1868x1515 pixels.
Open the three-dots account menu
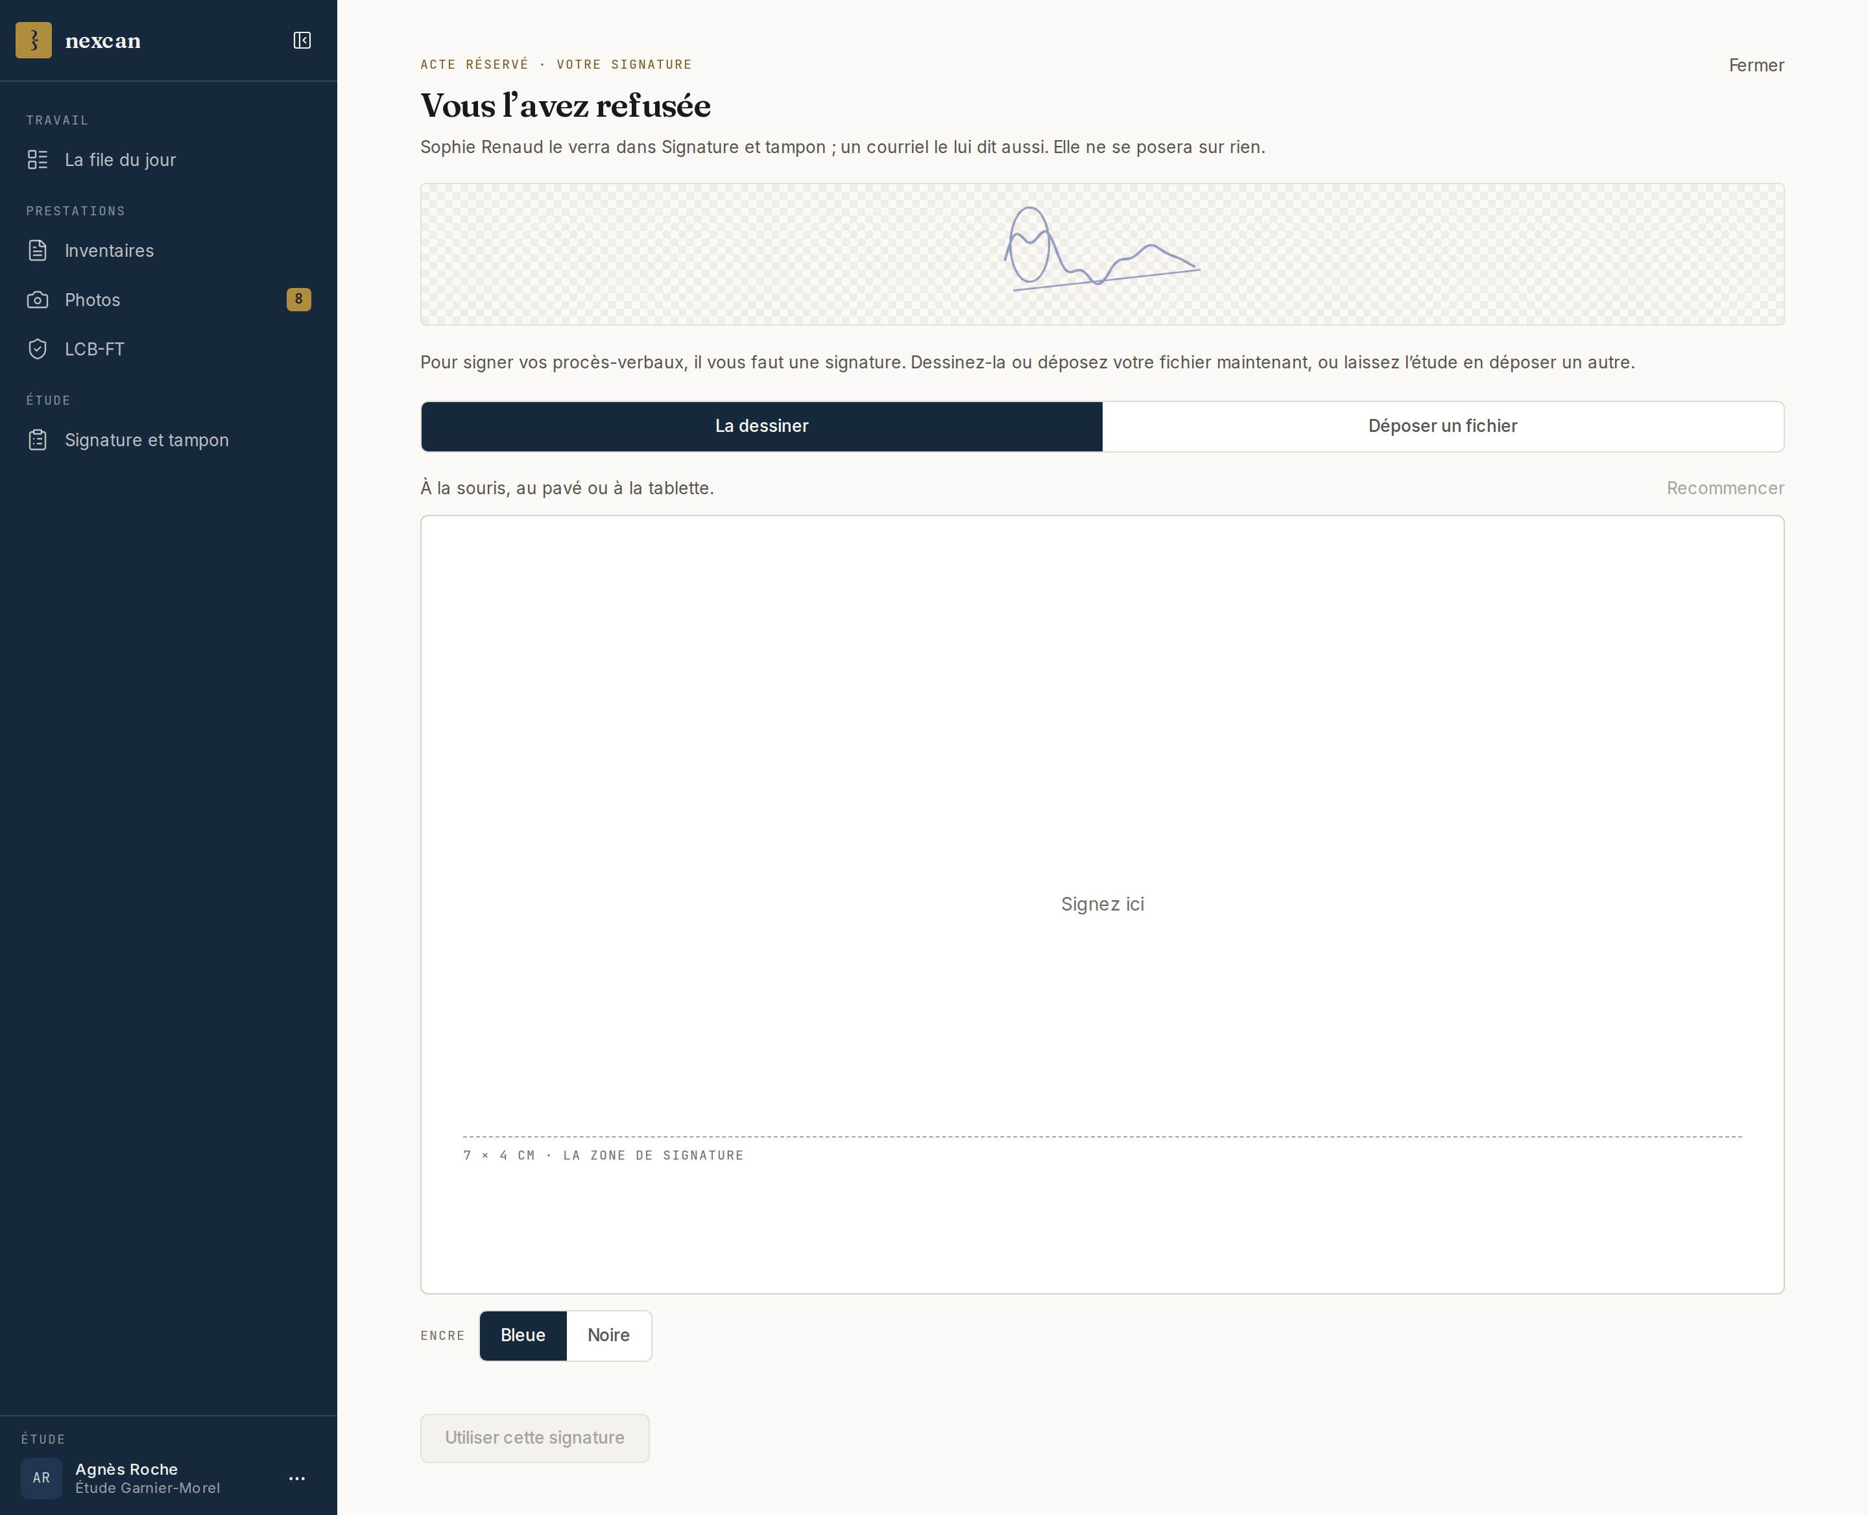tap(297, 1477)
